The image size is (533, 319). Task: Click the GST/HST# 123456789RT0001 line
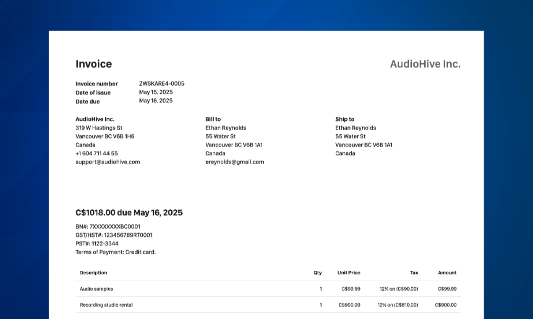coord(114,235)
